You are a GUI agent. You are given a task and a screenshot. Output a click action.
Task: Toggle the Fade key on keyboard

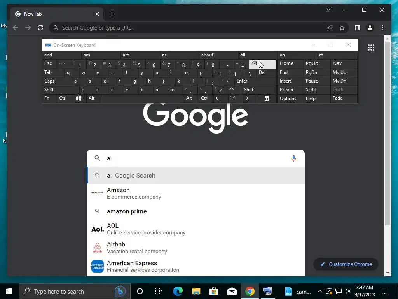344,98
